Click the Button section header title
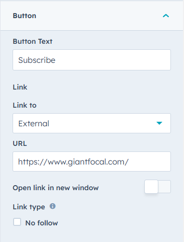The height and width of the screenshot is (242, 184). 25,16
